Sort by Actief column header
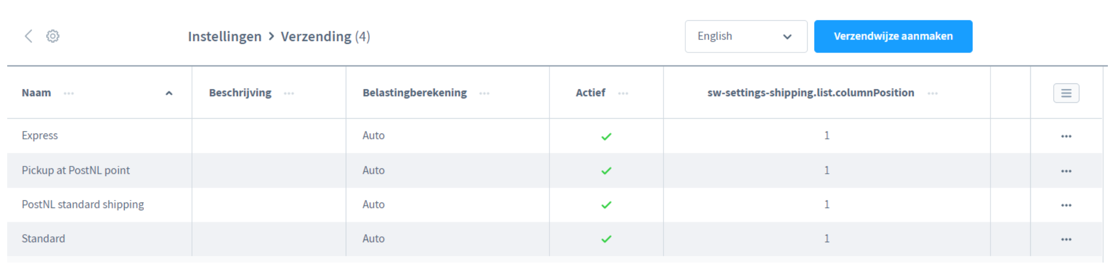Viewport: 1116px width, 277px height. pos(590,93)
